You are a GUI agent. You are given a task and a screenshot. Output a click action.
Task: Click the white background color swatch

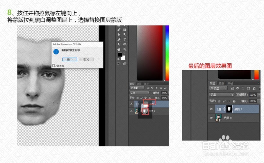click(x=123, y=58)
